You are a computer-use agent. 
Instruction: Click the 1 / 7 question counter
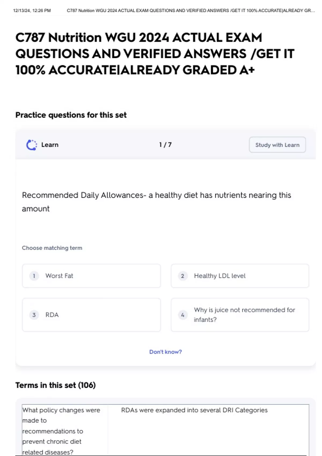165,145
